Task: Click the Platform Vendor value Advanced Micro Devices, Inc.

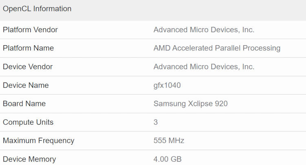Action: [x=204, y=30]
